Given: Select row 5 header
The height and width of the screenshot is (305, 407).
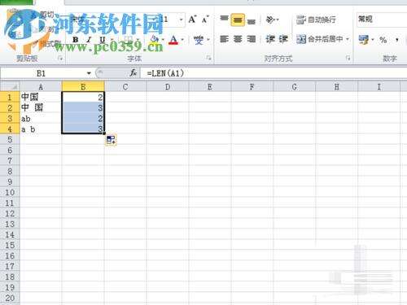Looking at the screenshot, I should click(10, 140).
